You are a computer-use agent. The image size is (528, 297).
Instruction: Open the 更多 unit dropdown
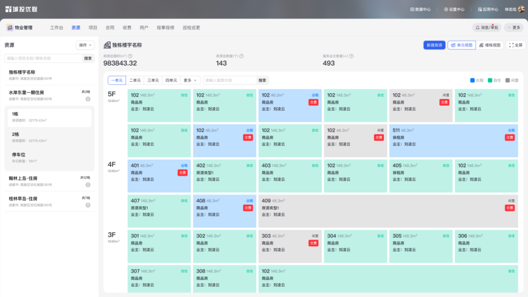(x=191, y=80)
